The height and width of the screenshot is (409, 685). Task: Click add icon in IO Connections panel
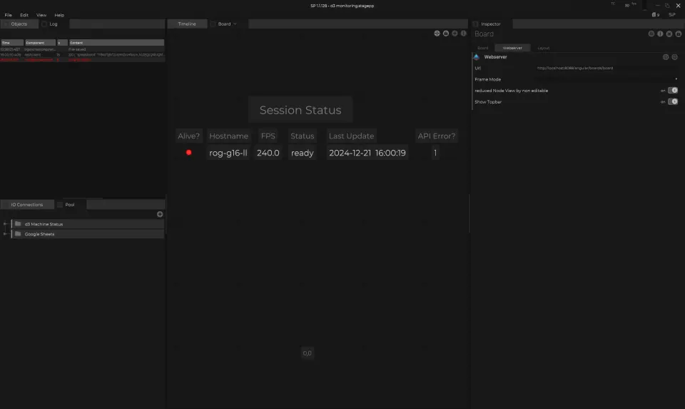pyautogui.click(x=160, y=214)
